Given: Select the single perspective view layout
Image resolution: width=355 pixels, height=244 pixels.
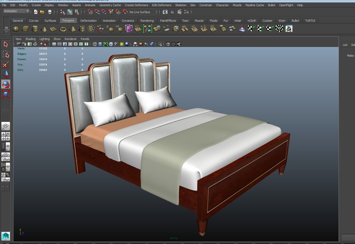Looking at the screenshot, I should pos(6,126).
